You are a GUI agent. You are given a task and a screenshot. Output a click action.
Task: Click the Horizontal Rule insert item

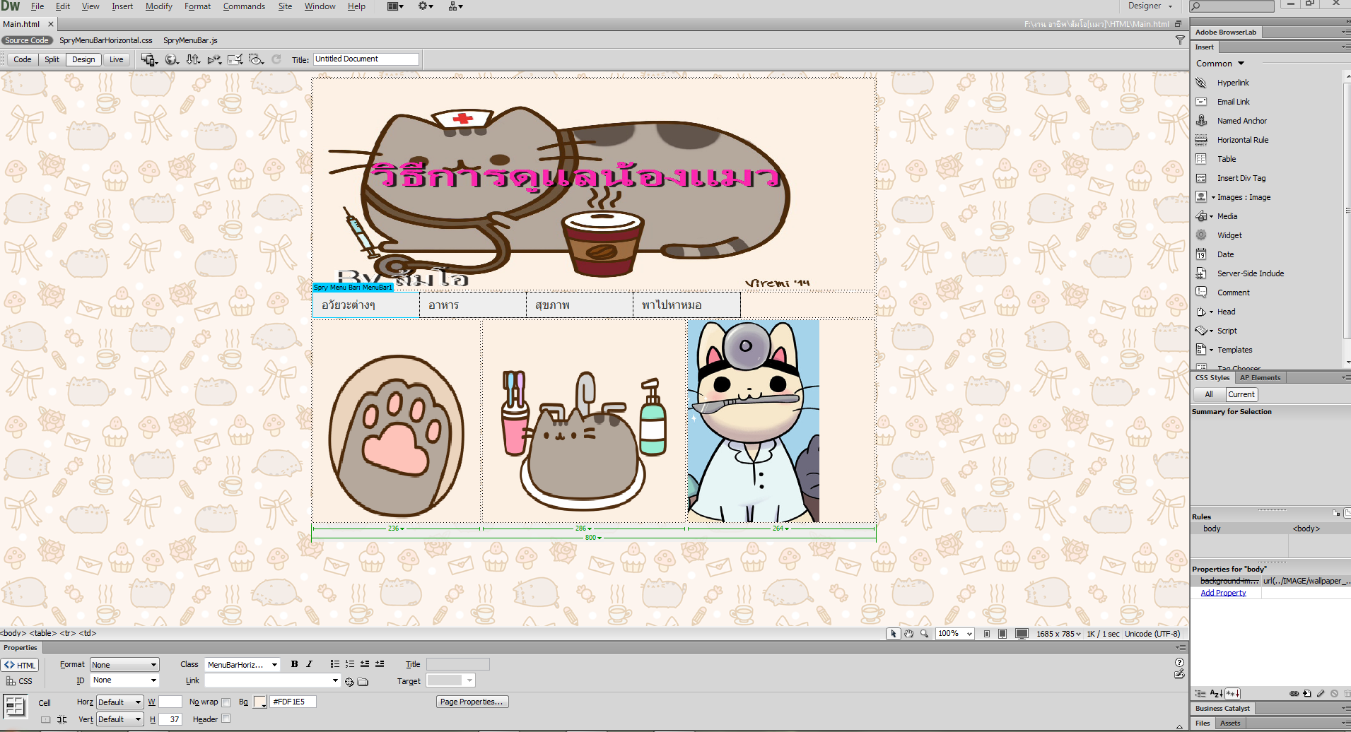click(x=1242, y=140)
